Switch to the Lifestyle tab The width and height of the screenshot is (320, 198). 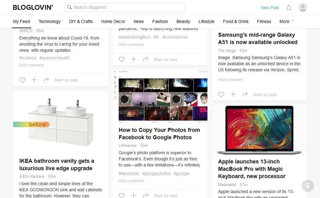click(206, 21)
